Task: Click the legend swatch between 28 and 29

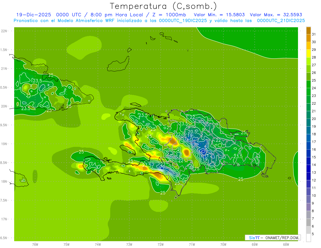Action: (x=308, y=54)
